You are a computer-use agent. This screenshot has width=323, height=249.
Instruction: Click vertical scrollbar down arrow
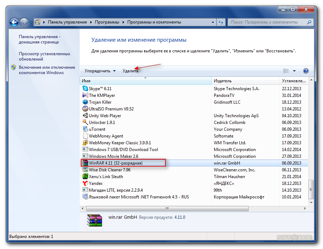tap(311, 203)
